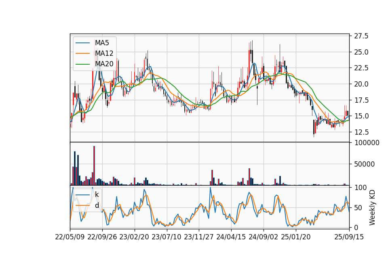Click the orange MA12 legend line sample
This screenshot has height=279, width=388.
[x=82, y=53]
